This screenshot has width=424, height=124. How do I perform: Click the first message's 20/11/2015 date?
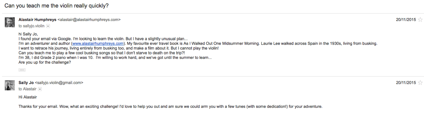406,20
